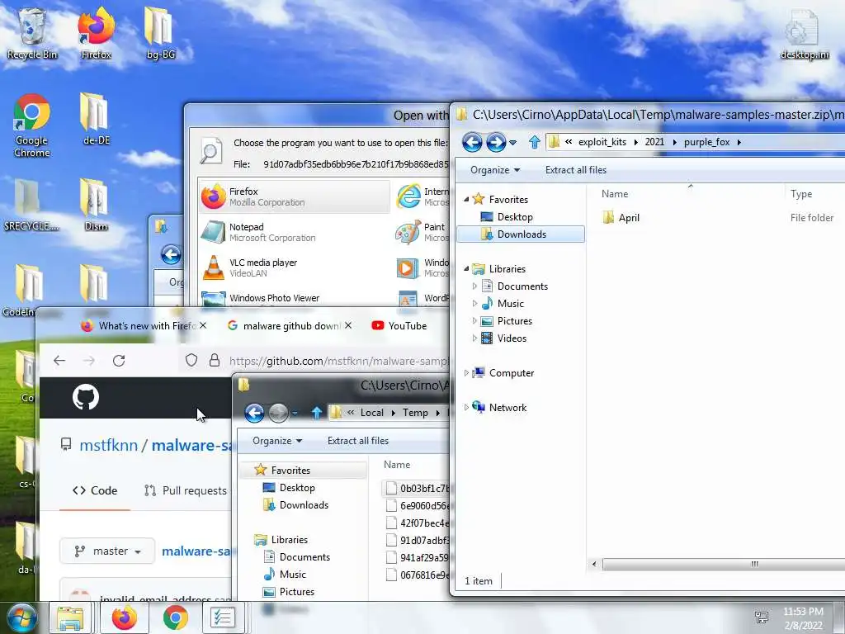Open the Code tab on GitHub

[x=95, y=490]
